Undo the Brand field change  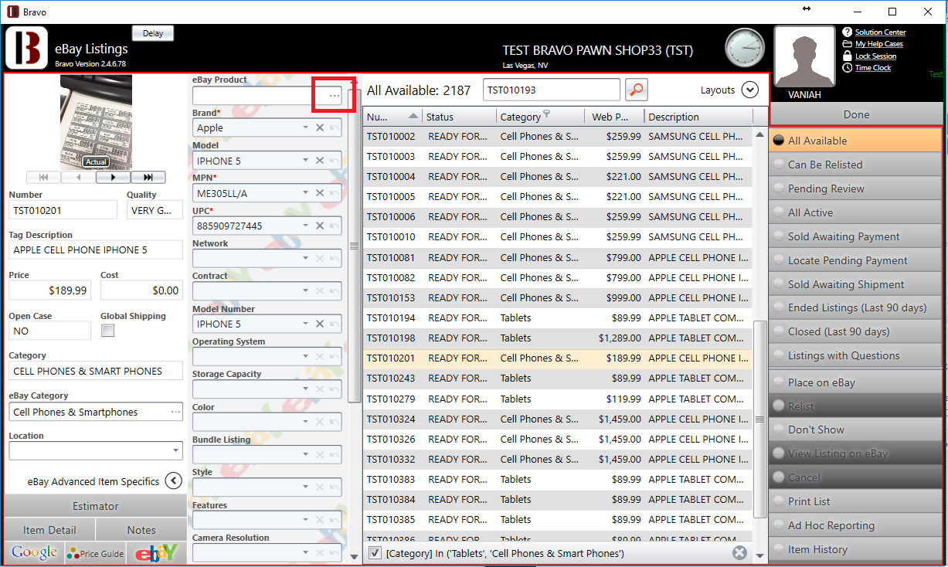coord(334,127)
